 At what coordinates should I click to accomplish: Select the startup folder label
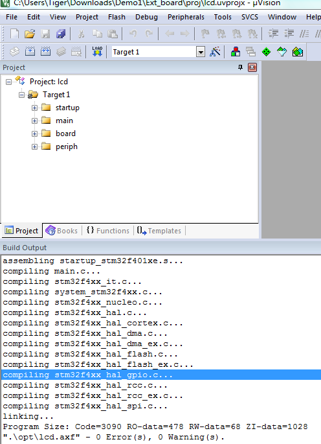point(67,108)
